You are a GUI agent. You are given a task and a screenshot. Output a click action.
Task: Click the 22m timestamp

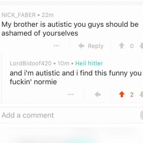[x=48, y=15]
